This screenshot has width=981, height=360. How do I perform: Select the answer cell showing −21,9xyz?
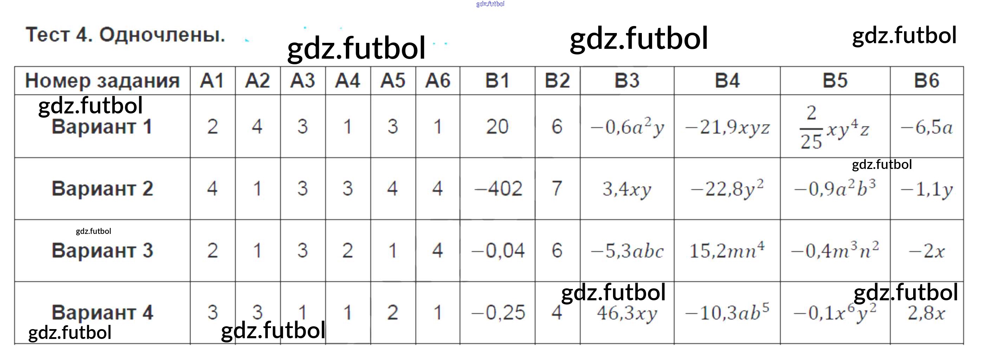click(x=727, y=127)
